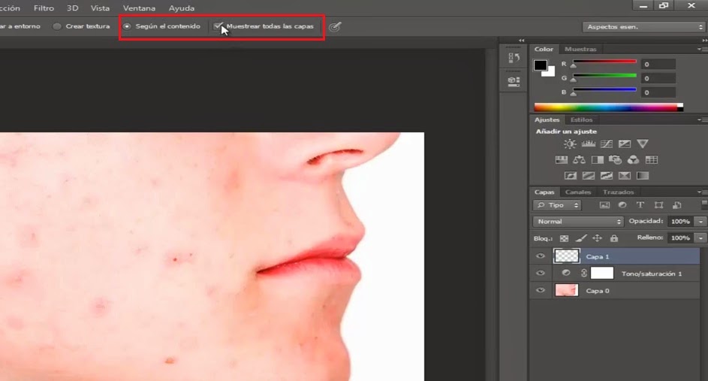Viewport: 708px width, 381px height.
Task: Switch to the Muestras tab
Action: (580, 49)
